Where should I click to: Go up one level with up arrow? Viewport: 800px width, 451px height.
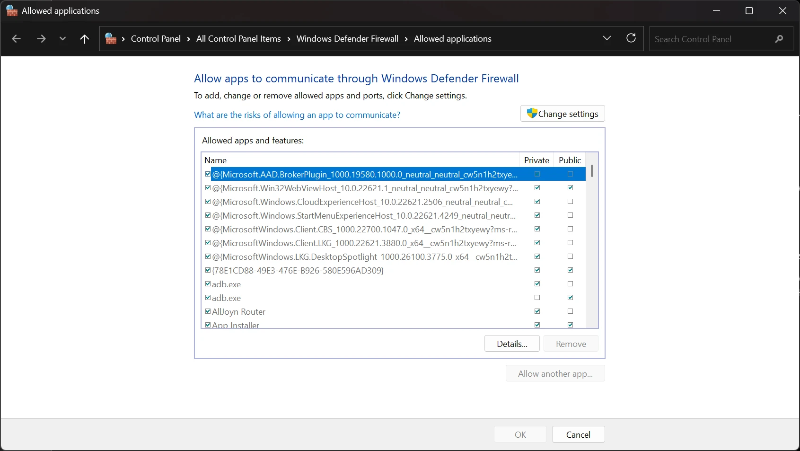tap(85, 39)
